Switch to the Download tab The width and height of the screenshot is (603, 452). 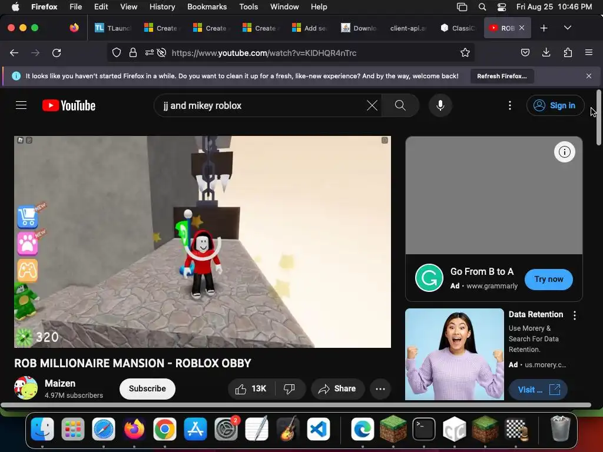(359, 28)
